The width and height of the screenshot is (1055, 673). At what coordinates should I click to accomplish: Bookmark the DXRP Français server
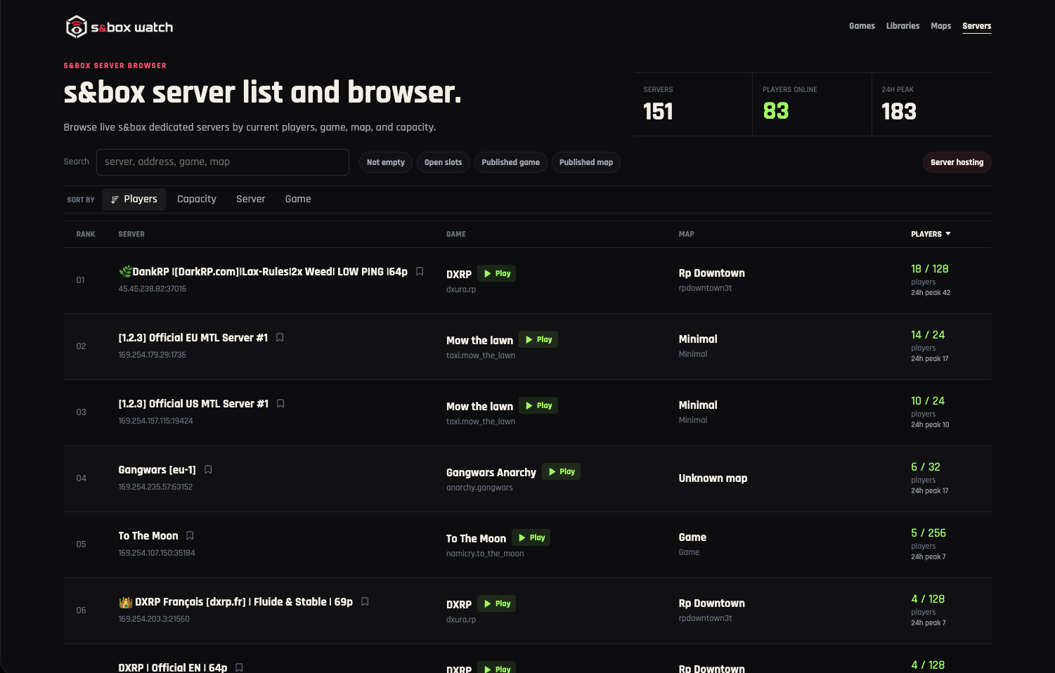[x=365, y=601]
